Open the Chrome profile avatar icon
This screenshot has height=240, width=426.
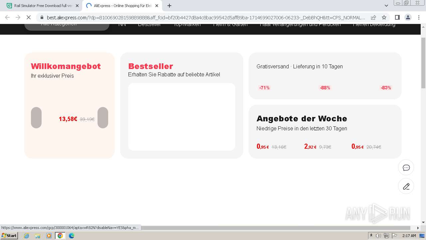pyautogui.click(x=408, y=17)
